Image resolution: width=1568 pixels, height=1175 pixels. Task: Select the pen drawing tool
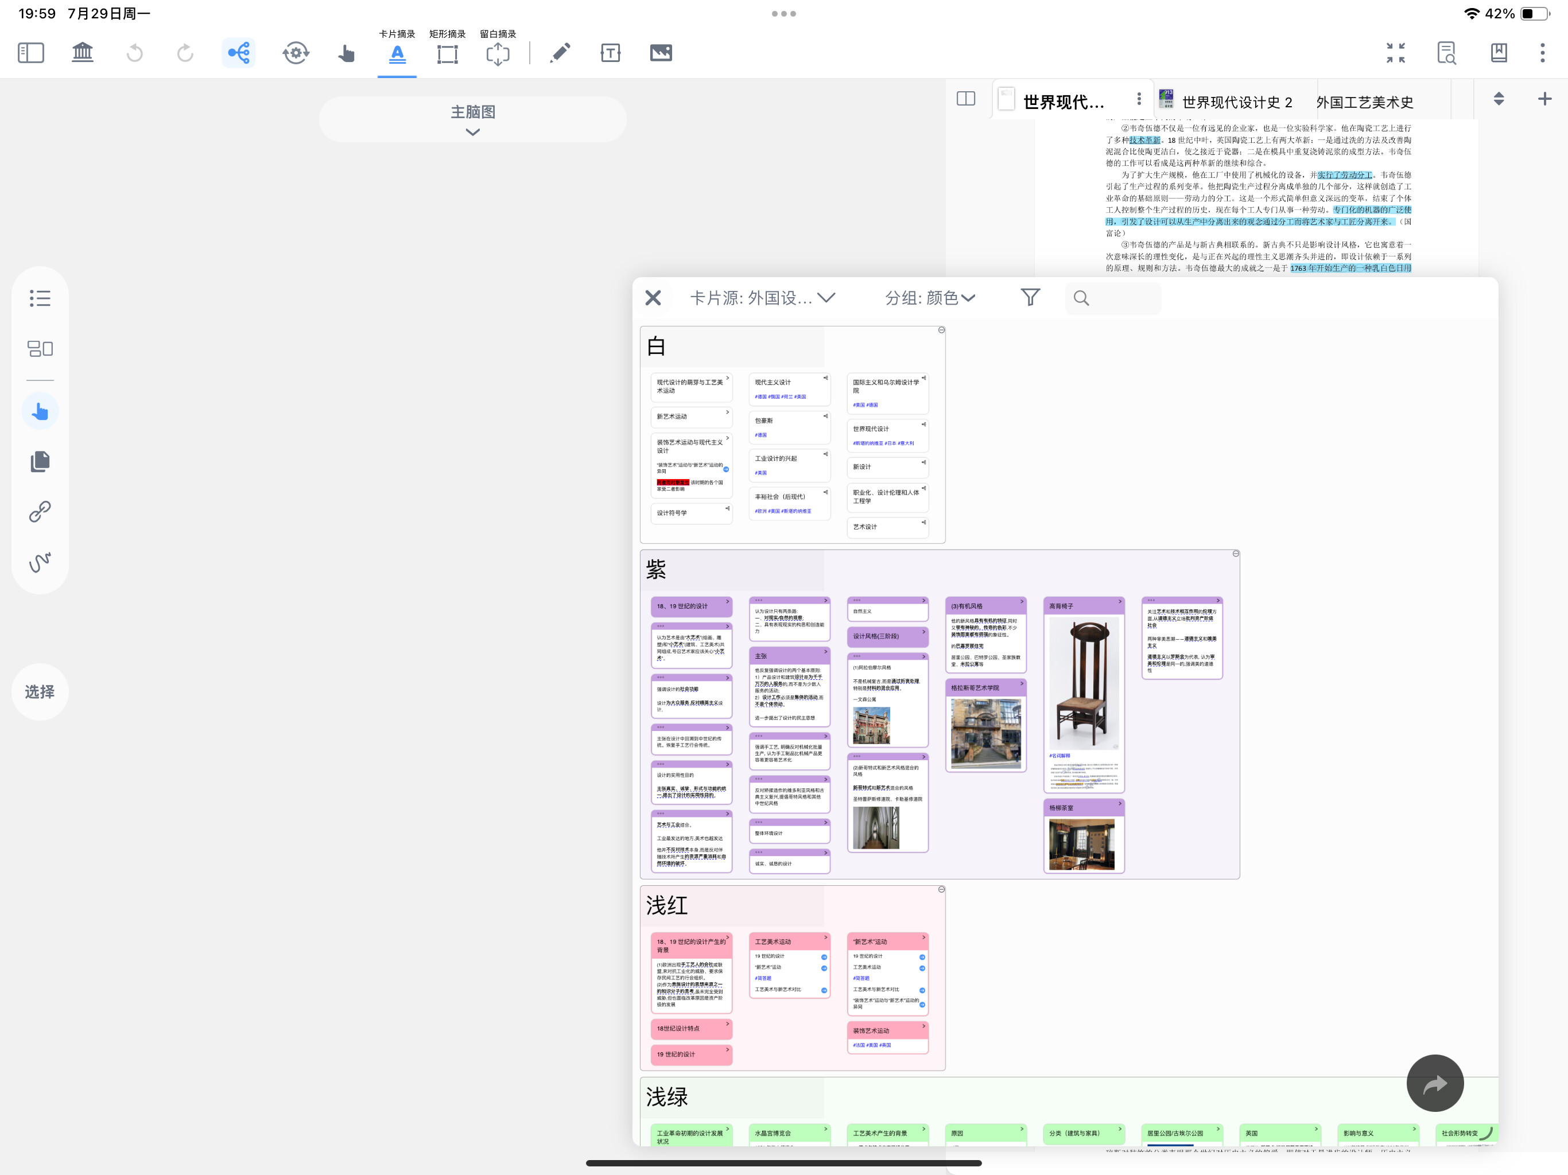point(560,53)
